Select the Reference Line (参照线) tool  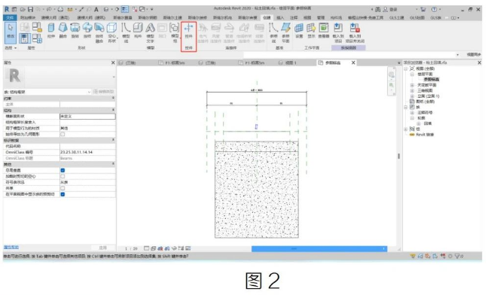(273, 32)
